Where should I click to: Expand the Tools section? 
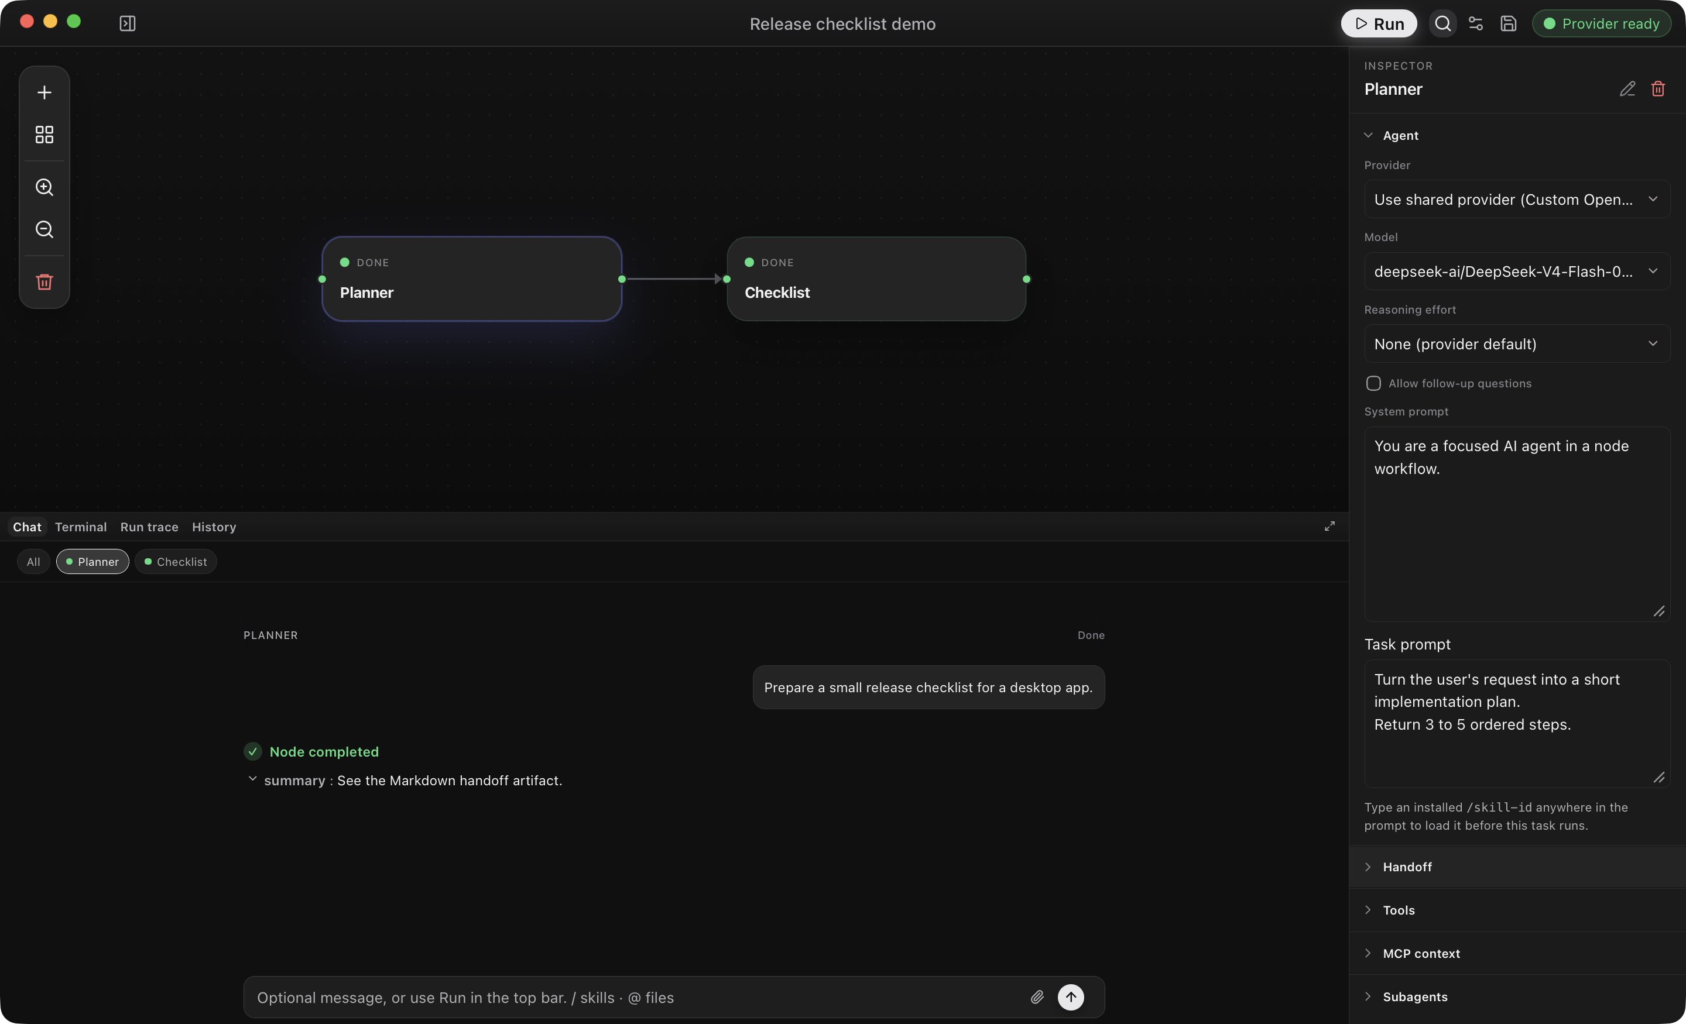pos(1517,910)
